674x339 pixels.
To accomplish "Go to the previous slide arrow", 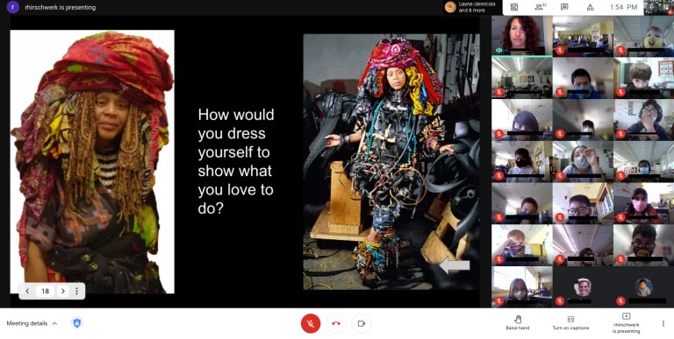I will [x=27, y=291].
